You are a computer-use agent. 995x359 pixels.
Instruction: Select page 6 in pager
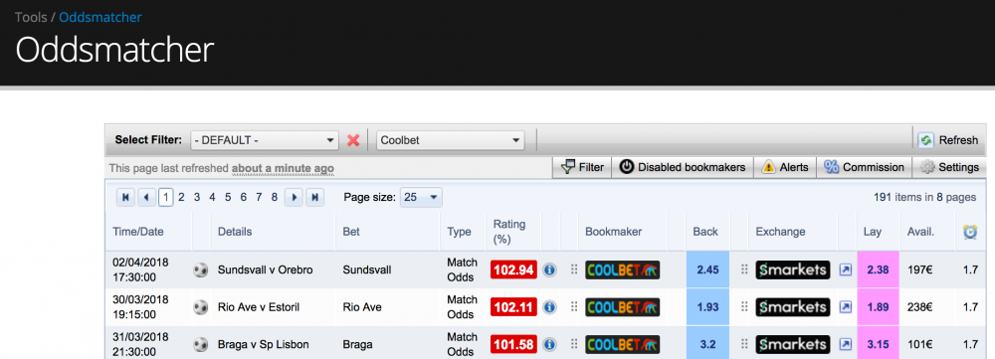(x=243, y=197)
